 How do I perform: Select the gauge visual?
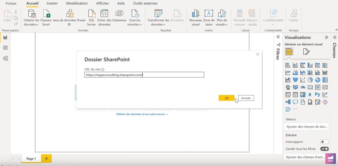tap(303, 87)
